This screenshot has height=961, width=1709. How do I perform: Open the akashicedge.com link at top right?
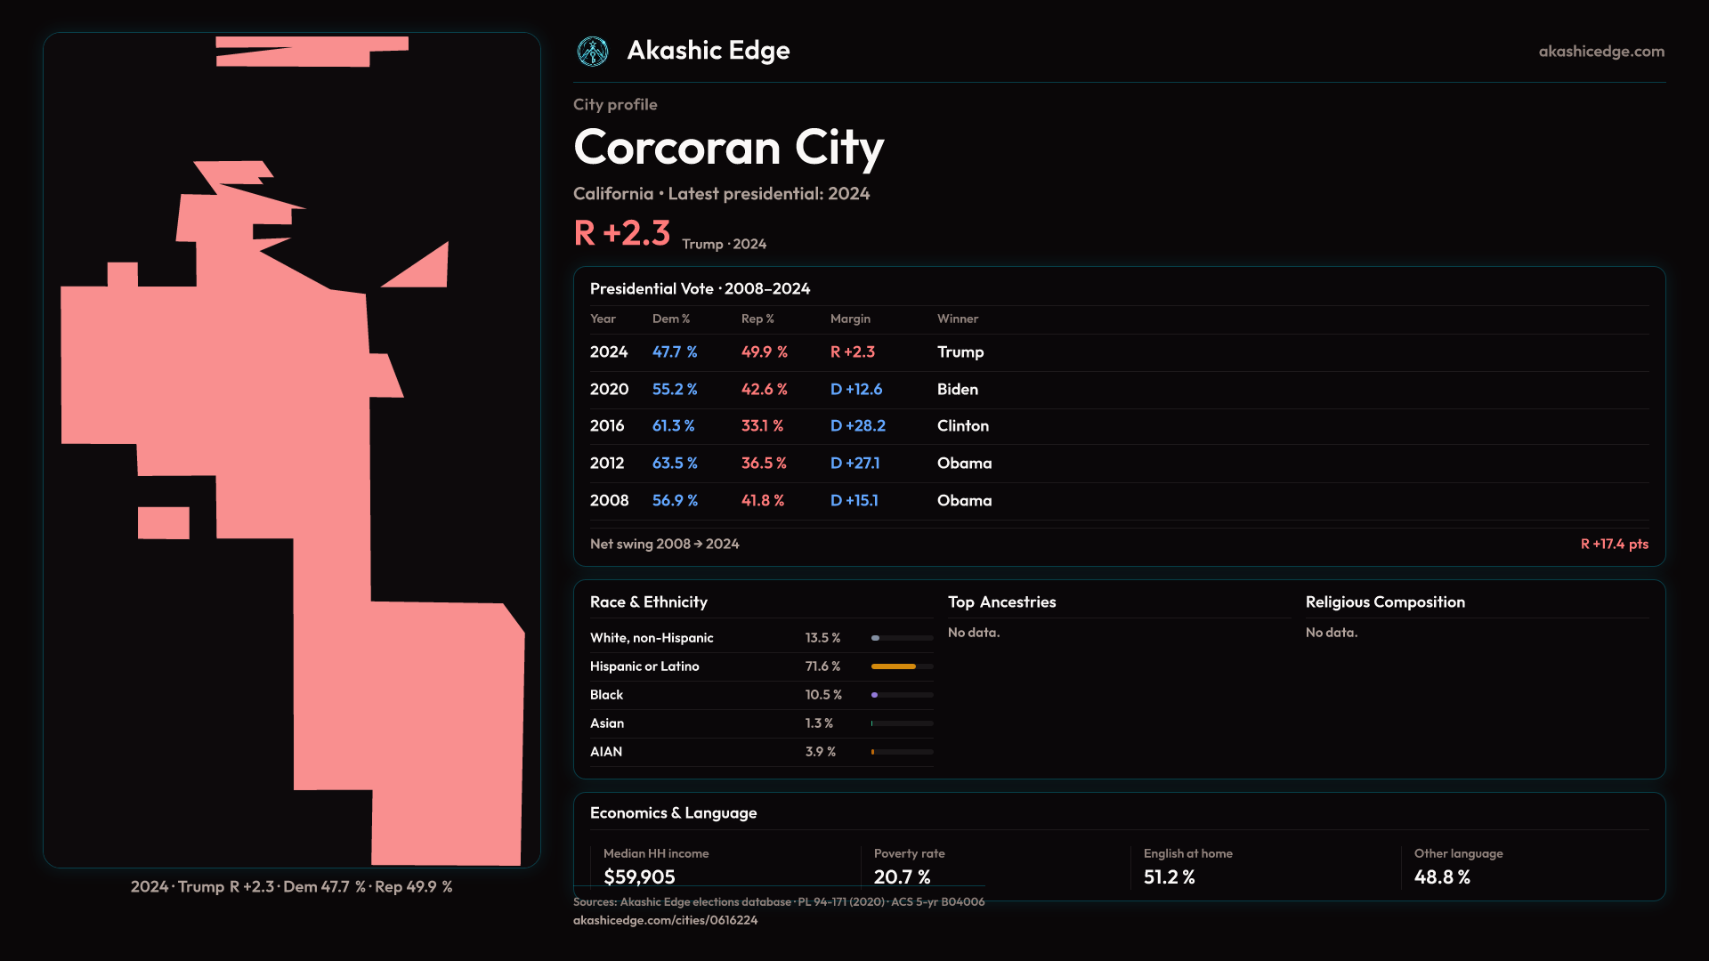1600,52
